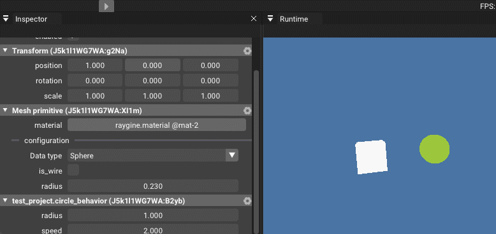Edit scale X value field
Screen dimensions: 496x234
tap(95, 96)
